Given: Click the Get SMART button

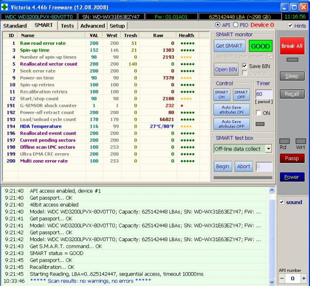Looking at the screenshot, I should 230,46.
